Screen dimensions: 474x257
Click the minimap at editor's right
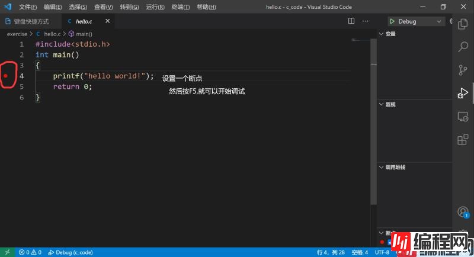pos(361,40)
